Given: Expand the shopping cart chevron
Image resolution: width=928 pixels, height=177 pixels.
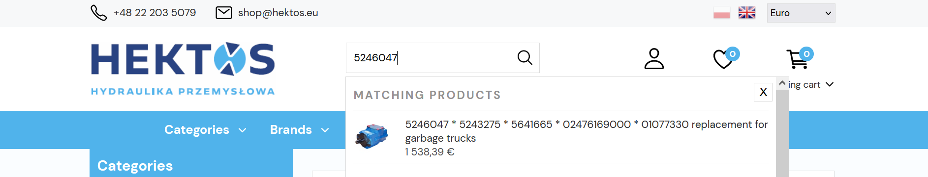Looking at the screenshot, I should coord(830,84).
